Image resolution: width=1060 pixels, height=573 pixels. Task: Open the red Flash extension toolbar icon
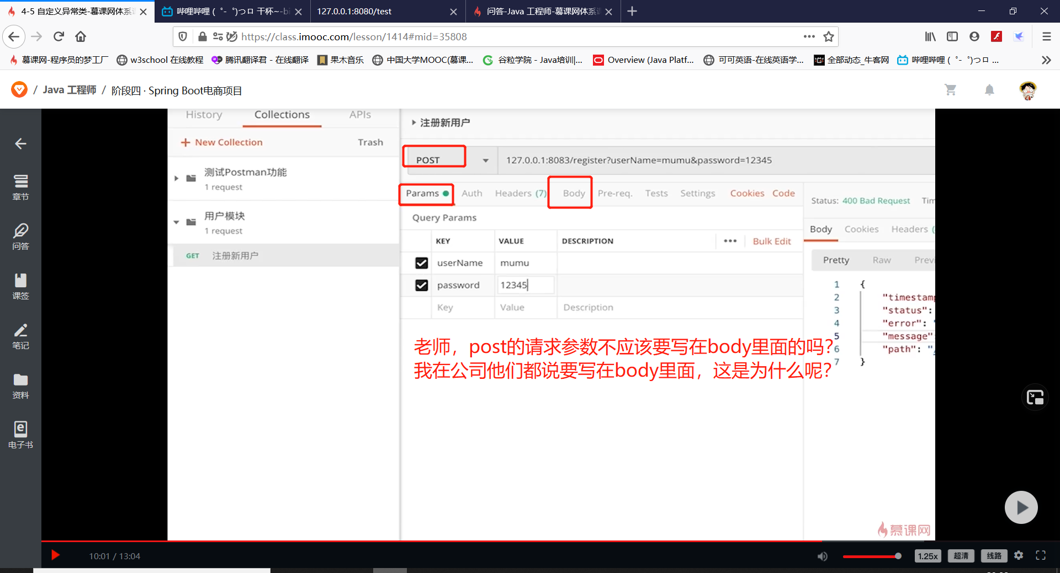tap(997, 36)
